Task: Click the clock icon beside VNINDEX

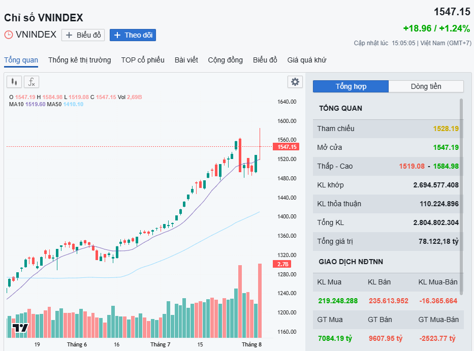Action: 9,35
